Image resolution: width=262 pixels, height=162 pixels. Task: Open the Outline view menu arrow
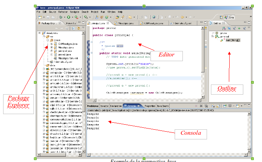[249, 28]
